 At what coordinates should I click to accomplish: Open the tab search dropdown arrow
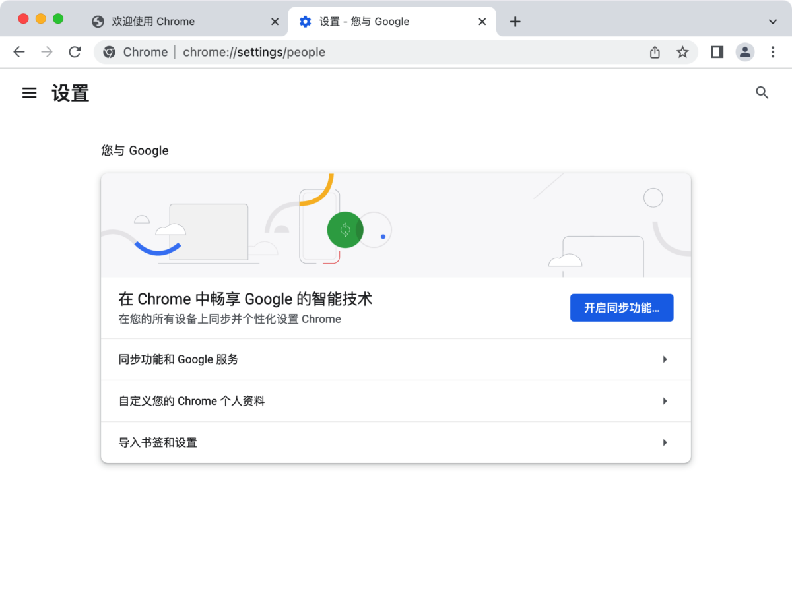pos(773,22)
